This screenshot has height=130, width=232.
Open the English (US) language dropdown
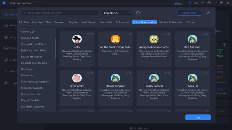coord(117,13)
